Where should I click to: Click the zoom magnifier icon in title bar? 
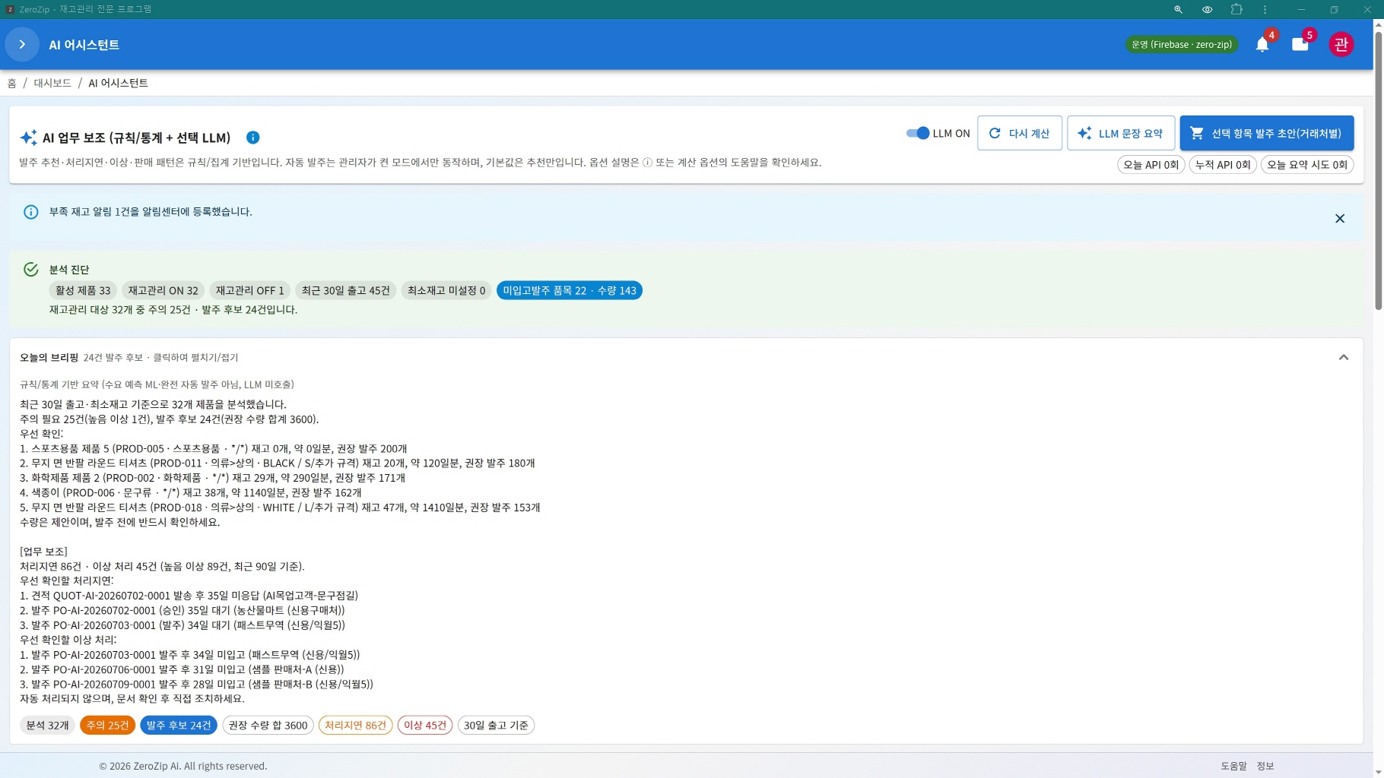[1178, 9]
